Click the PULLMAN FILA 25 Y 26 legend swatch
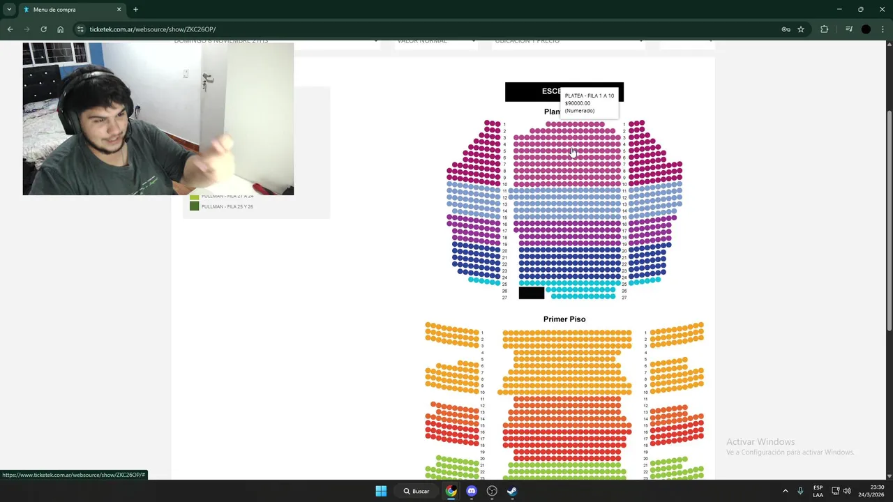 coord(194,206)
